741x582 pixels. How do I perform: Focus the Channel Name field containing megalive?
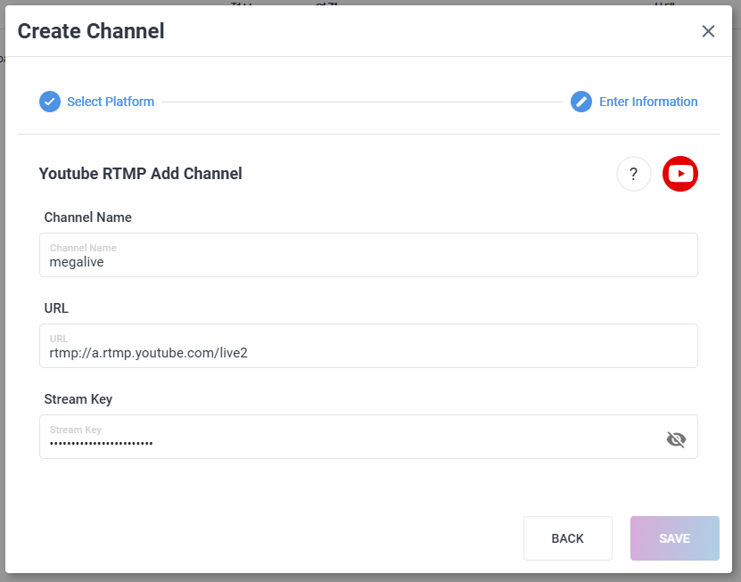click(x=368, y=255)
